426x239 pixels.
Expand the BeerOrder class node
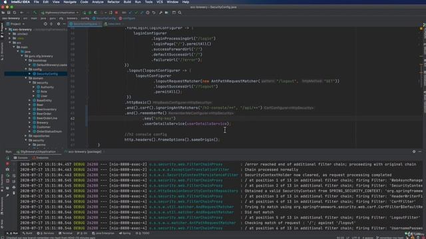pos(30,114)
